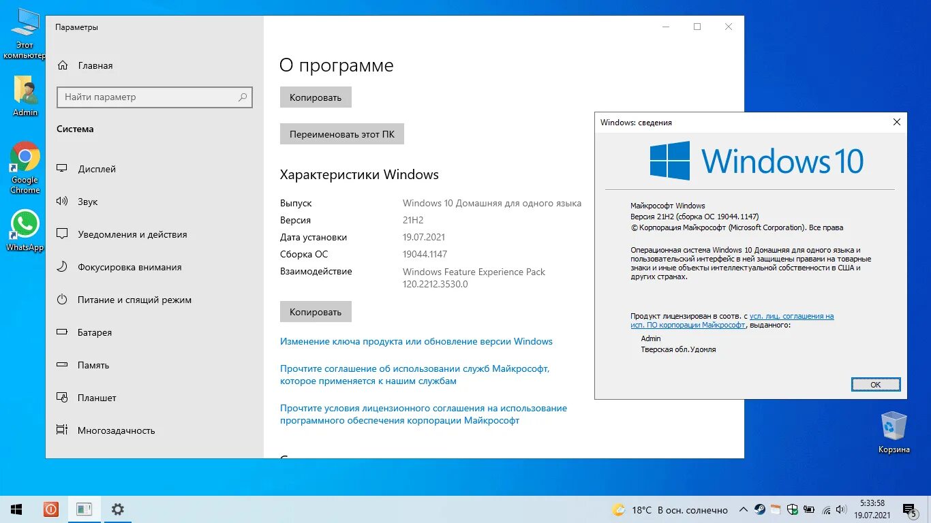
Task: Click the window-shaped icon next to the Steam icon
Action: click(x=776, y=509)
